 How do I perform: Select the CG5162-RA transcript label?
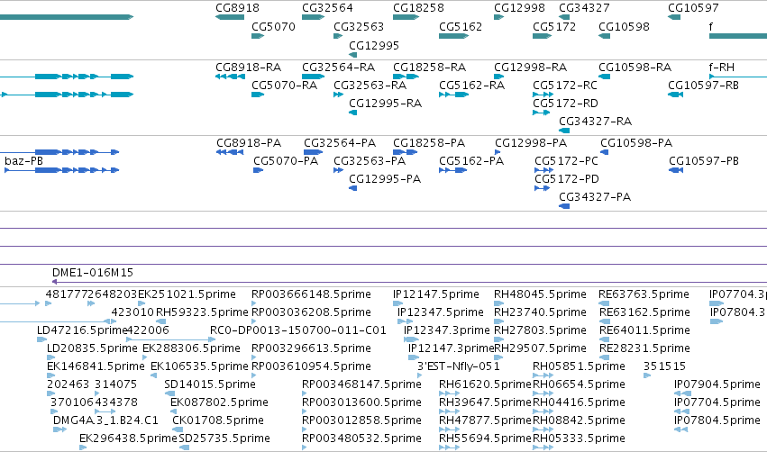pos(471,85)
